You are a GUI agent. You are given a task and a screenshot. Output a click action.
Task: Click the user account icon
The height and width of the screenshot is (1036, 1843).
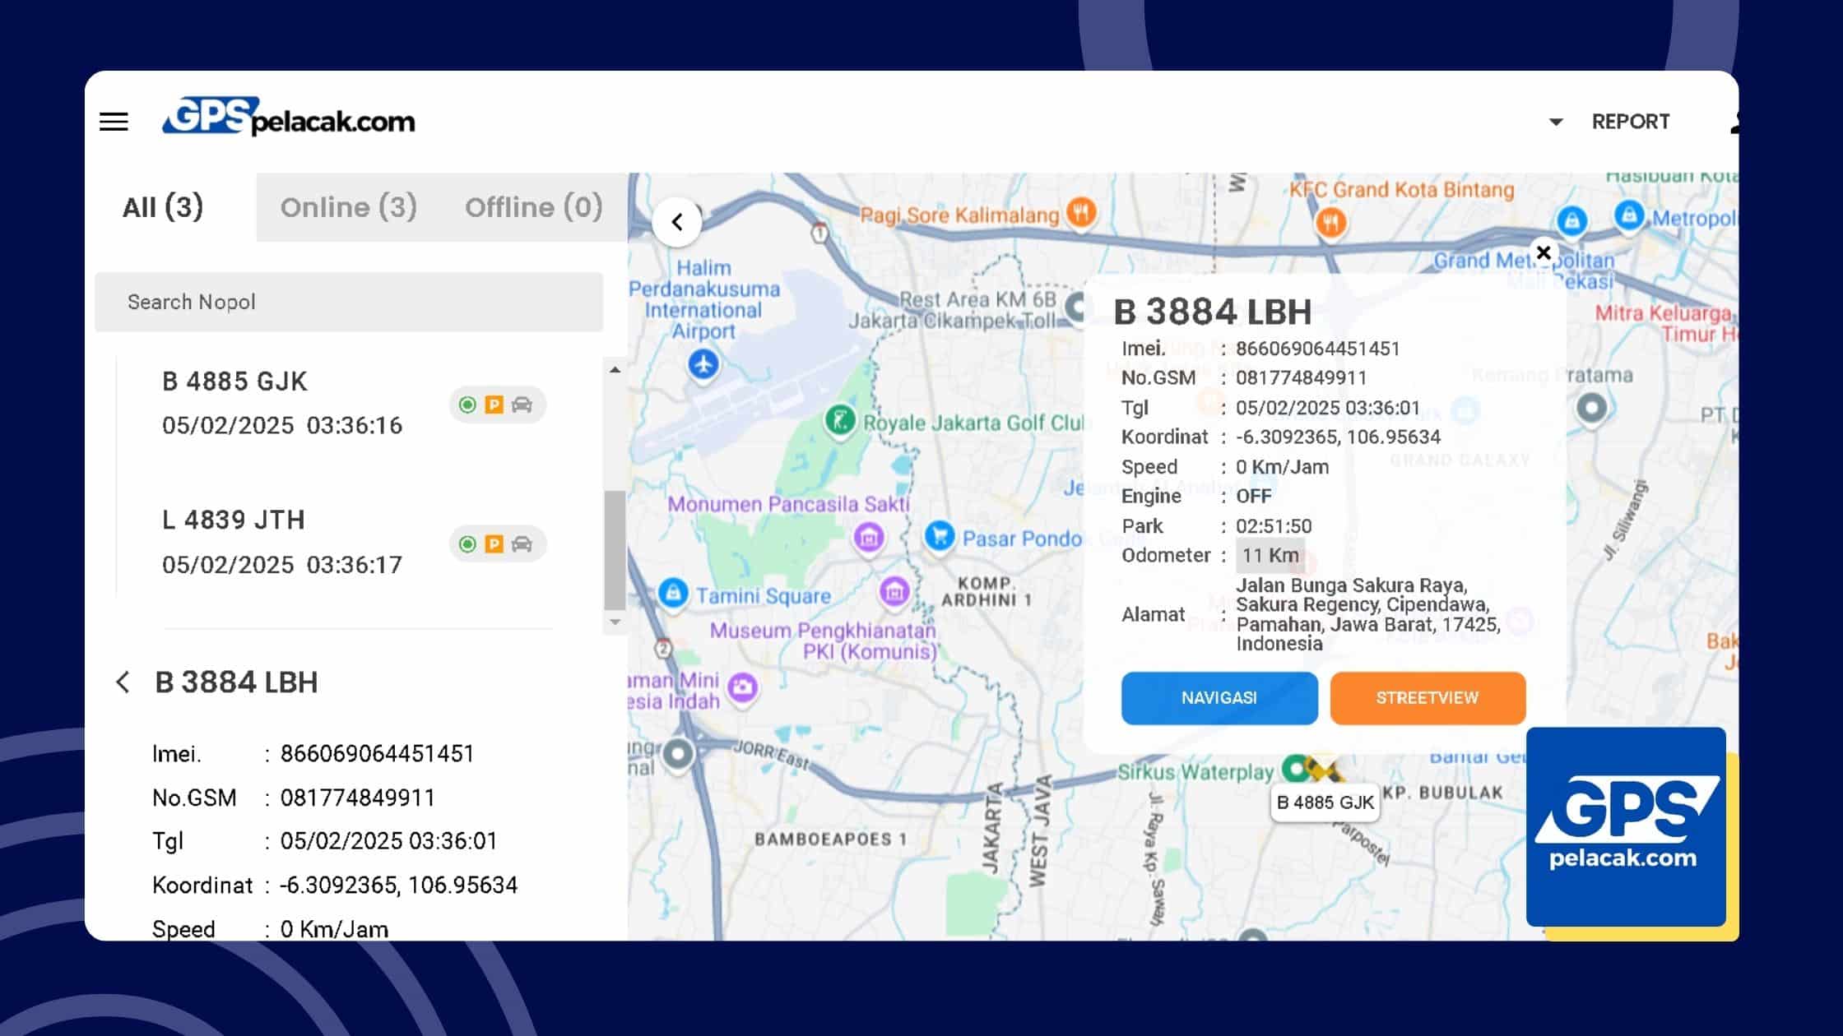coord(1734,123)
